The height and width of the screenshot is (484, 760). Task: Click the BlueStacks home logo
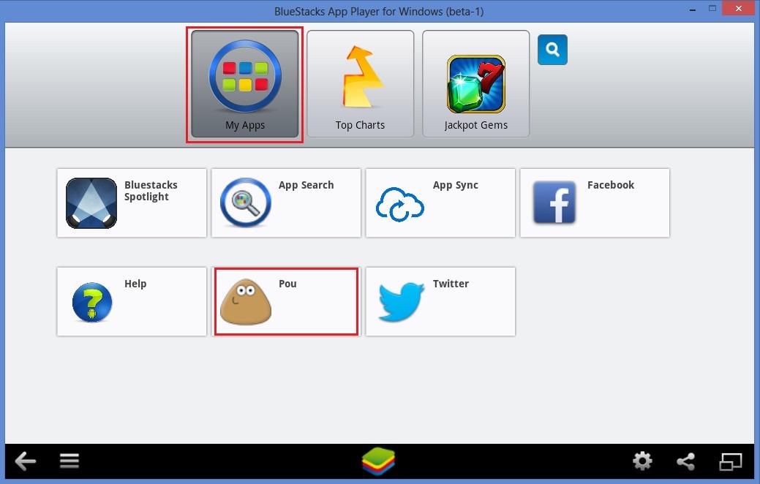379,461
